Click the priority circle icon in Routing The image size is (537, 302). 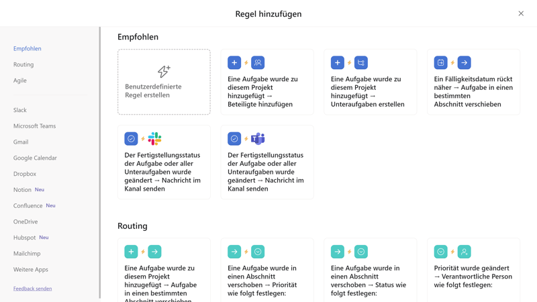[x=441, y=252]
